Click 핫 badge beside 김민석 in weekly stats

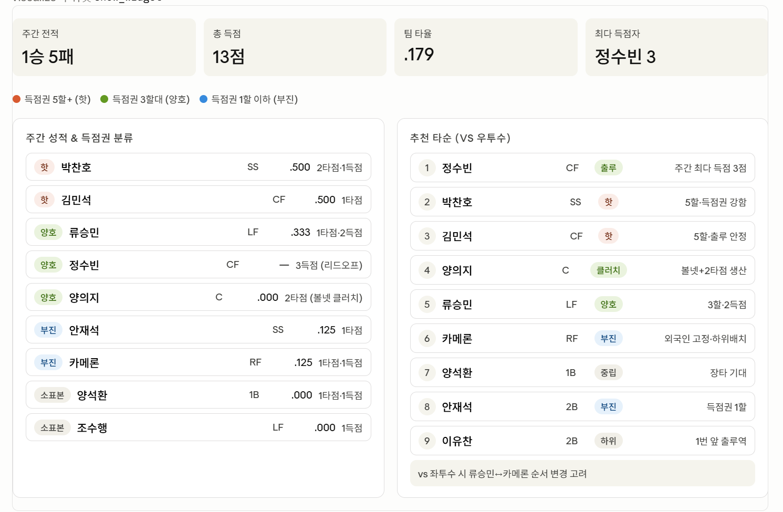pyautogui.click(x=45, y=200)
